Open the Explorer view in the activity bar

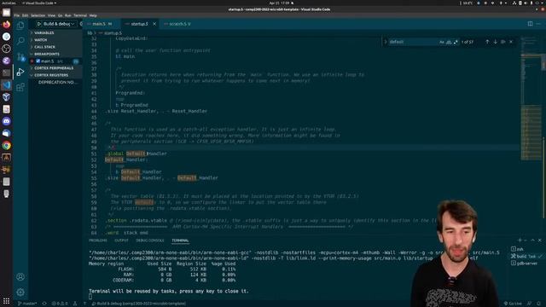coord(20,26)
